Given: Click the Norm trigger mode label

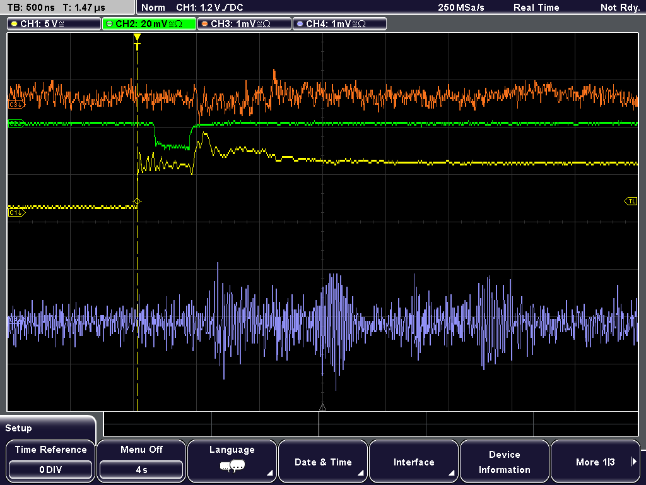Looking at the screenshot, I should coord(153,8).
